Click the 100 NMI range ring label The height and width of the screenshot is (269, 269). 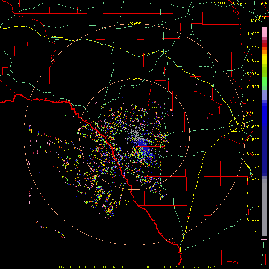[134, 24]
